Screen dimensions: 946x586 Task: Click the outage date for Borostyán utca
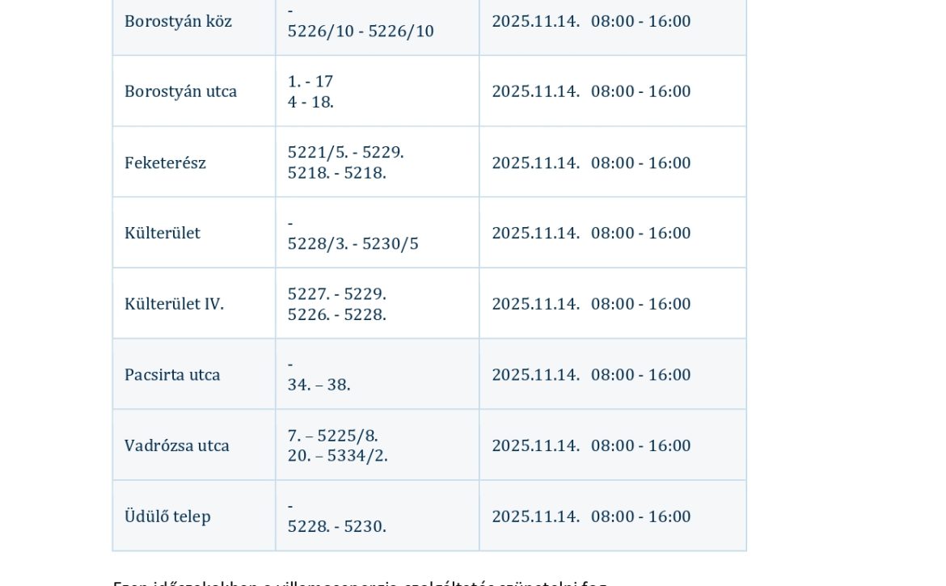[x=535, y=91]
